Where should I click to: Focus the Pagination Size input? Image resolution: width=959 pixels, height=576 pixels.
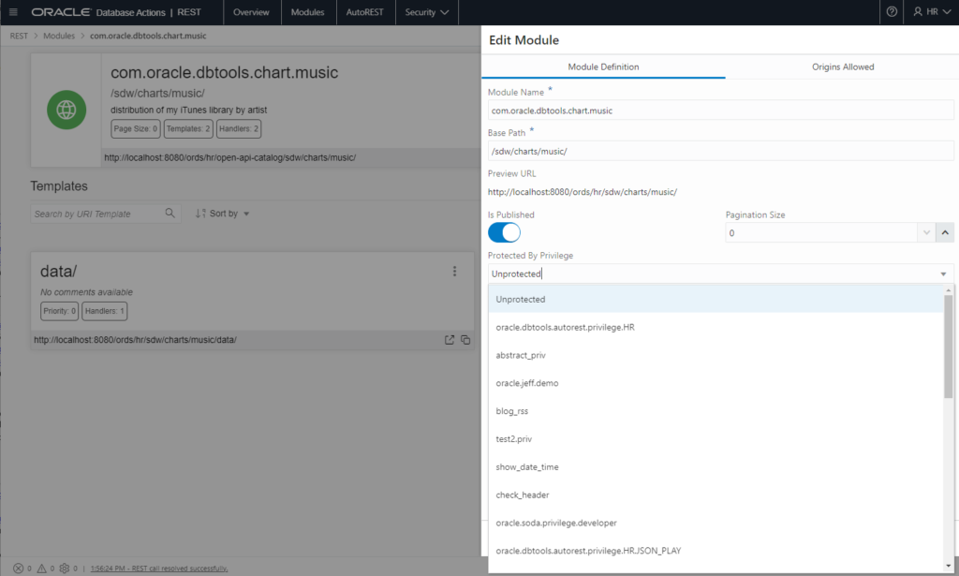pos(821,233)
